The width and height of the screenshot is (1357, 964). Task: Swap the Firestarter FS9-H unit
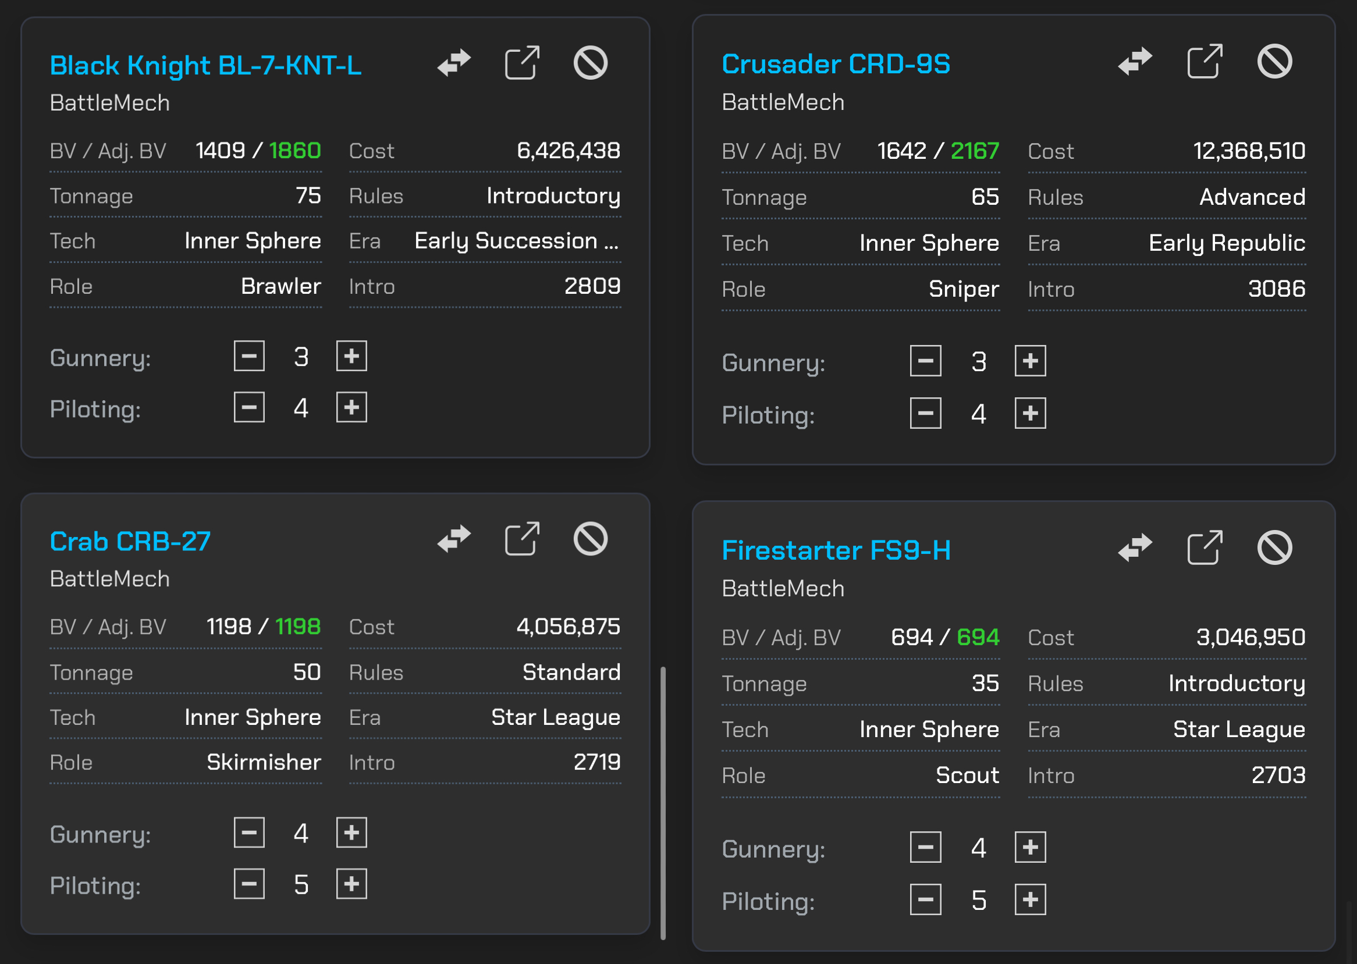click(1135, 547)
